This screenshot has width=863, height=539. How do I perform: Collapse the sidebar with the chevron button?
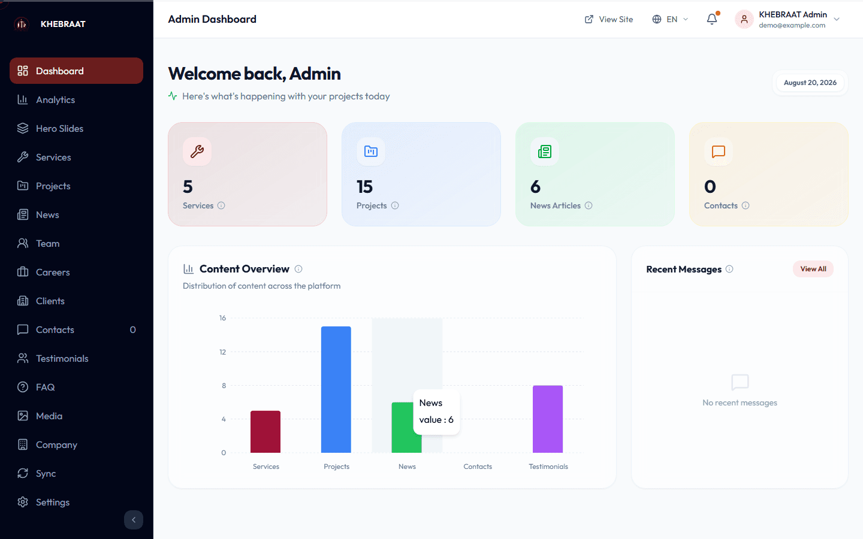click(x=134, y=520)
